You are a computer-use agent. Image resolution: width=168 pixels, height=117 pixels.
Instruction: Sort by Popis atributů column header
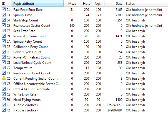coord(37,4)
